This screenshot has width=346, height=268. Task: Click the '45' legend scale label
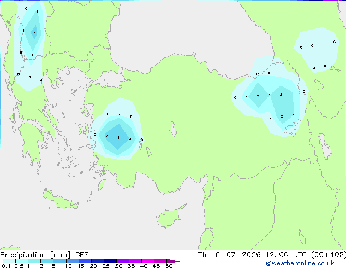(156, 266)
